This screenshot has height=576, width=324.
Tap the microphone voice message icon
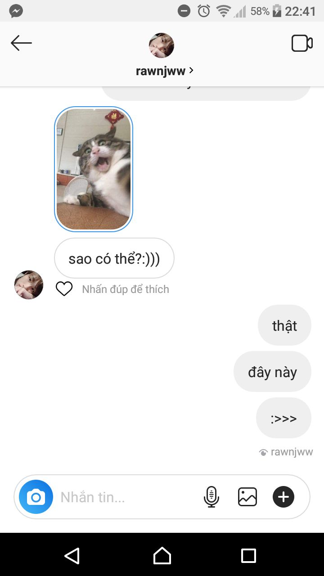(x=211, y=497)
